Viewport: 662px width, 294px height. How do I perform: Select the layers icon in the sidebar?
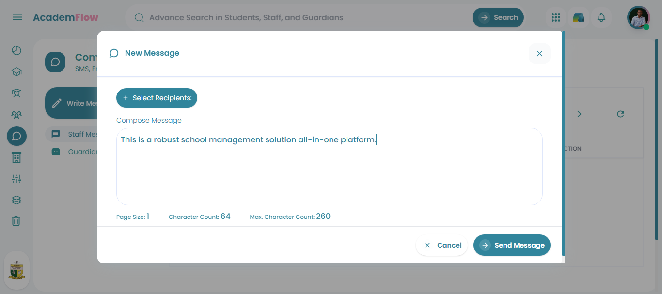click(x=16, y=200)
